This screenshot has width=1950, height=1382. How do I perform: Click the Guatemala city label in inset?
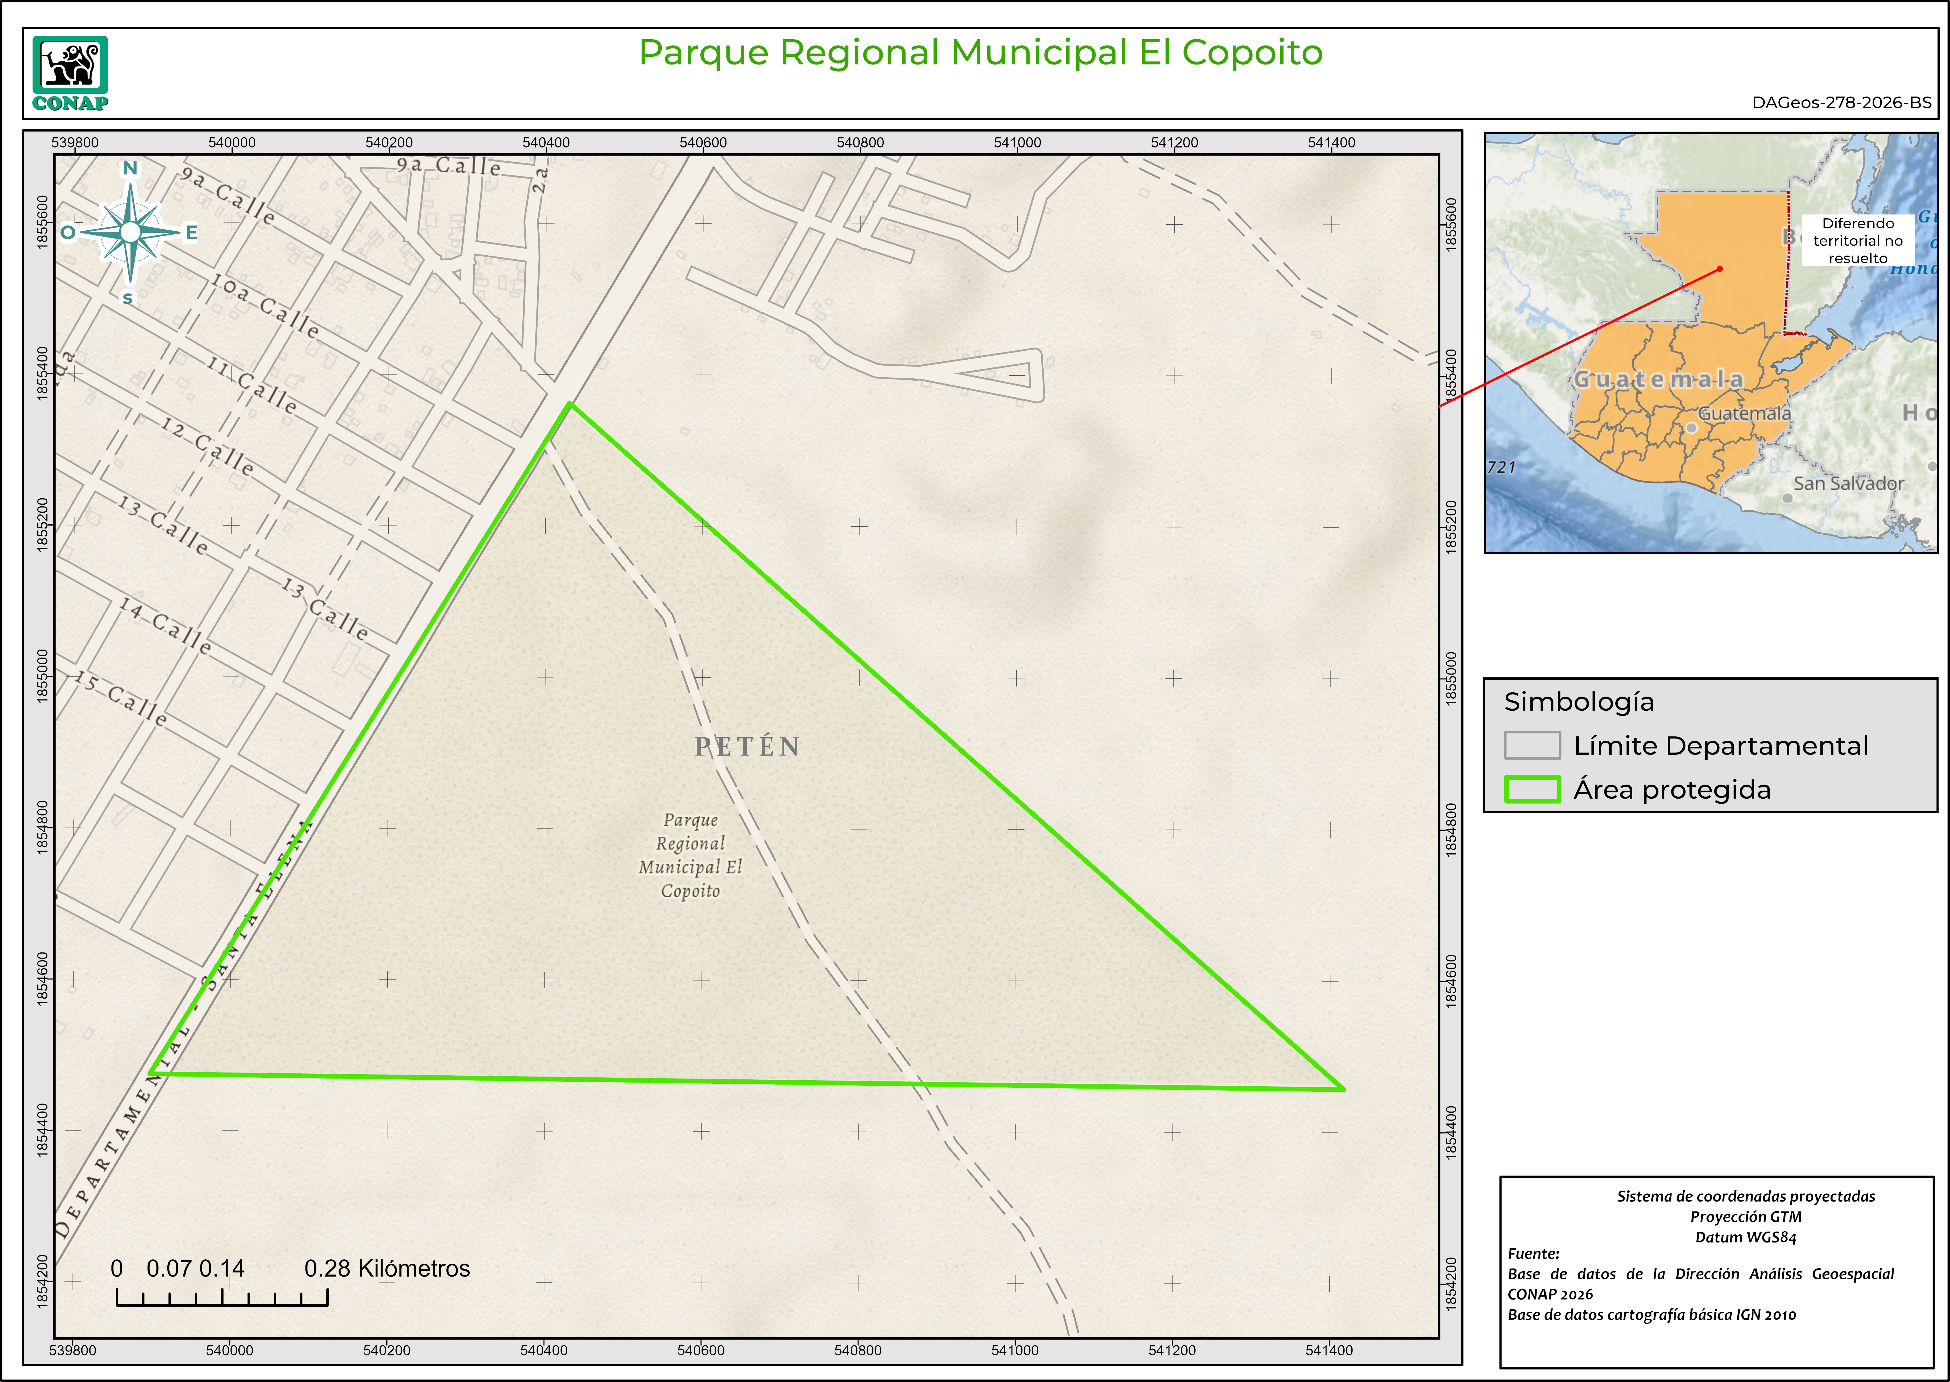click(x=1744, y=413)
